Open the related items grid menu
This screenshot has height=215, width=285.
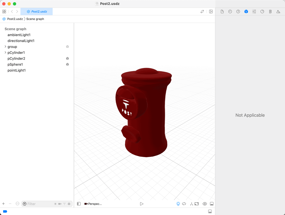pos(4,11)
